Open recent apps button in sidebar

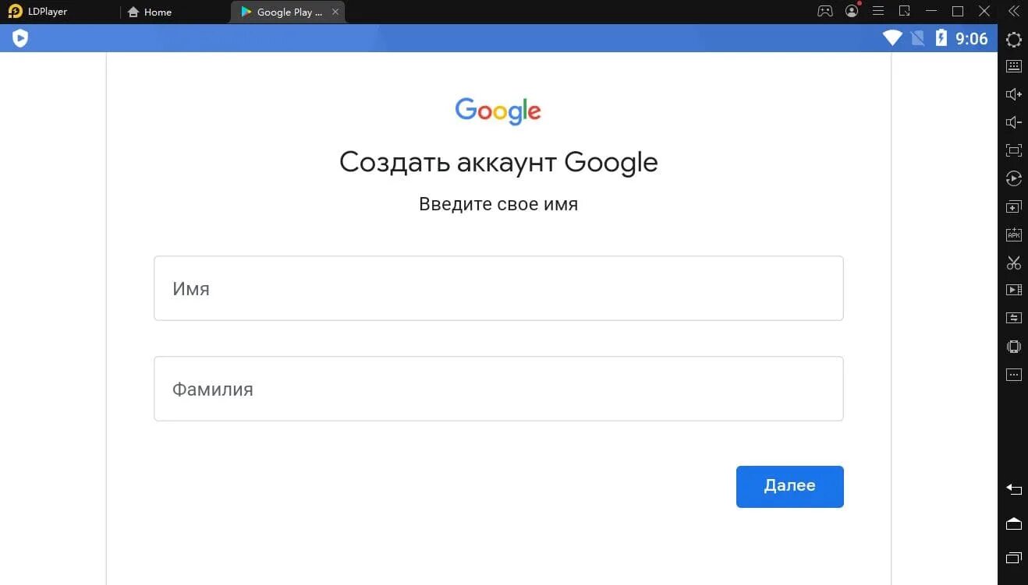[x=1013, y=558]
